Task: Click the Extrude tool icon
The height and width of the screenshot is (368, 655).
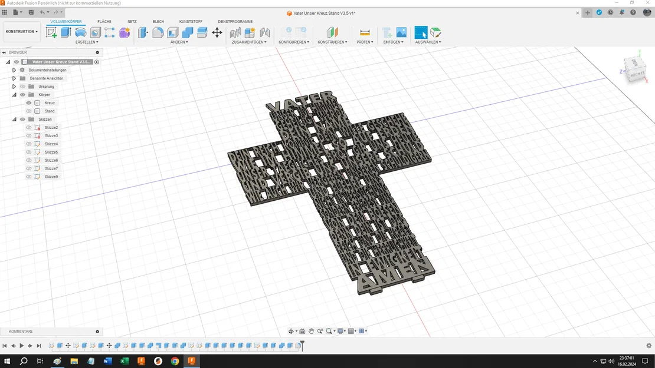Action: [x=66, y=33]
